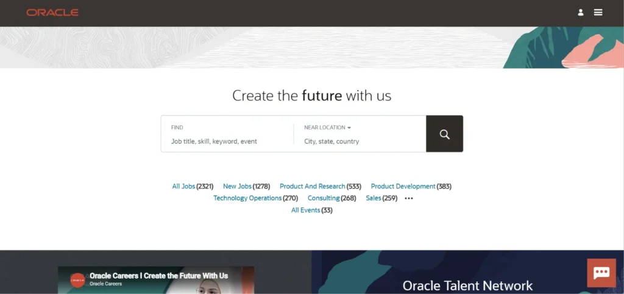Open the user profile icon
The width and height of the screenshot is (624, 294).
pos(581,12)
